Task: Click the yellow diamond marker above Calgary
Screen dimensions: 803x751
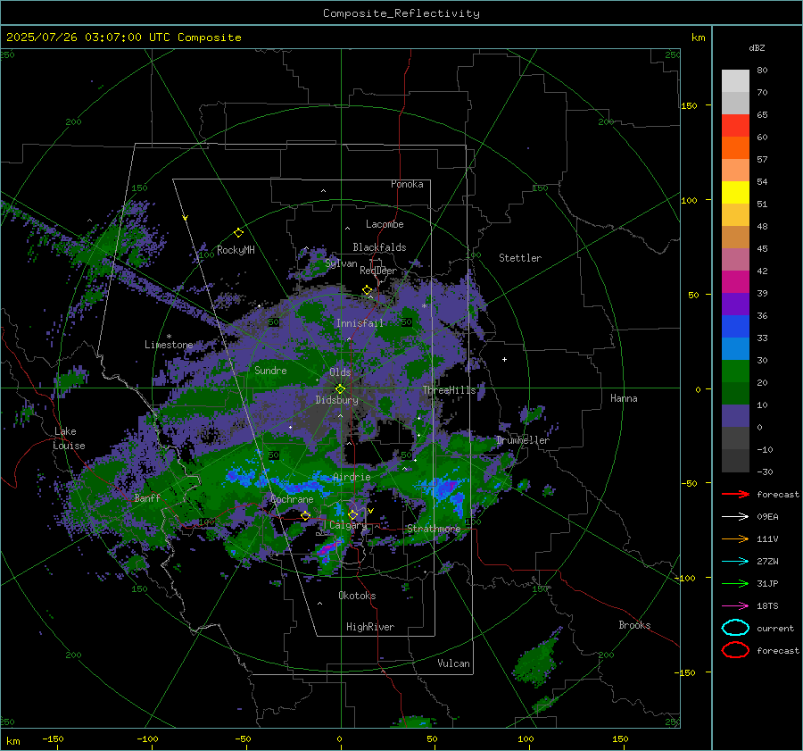Action: pos(352,514)
